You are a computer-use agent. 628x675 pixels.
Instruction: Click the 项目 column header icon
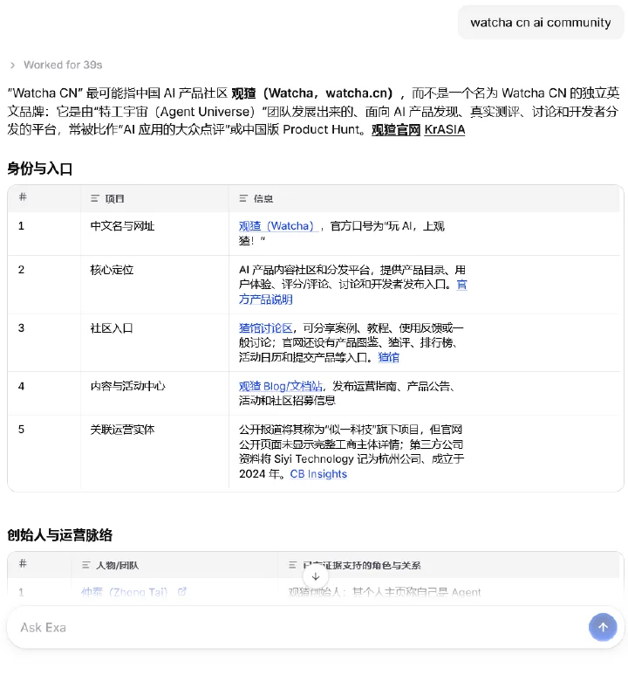coord(94,198)
